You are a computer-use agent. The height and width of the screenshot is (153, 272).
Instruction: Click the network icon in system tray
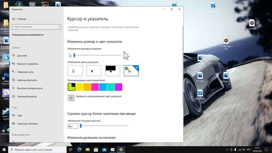240,150
